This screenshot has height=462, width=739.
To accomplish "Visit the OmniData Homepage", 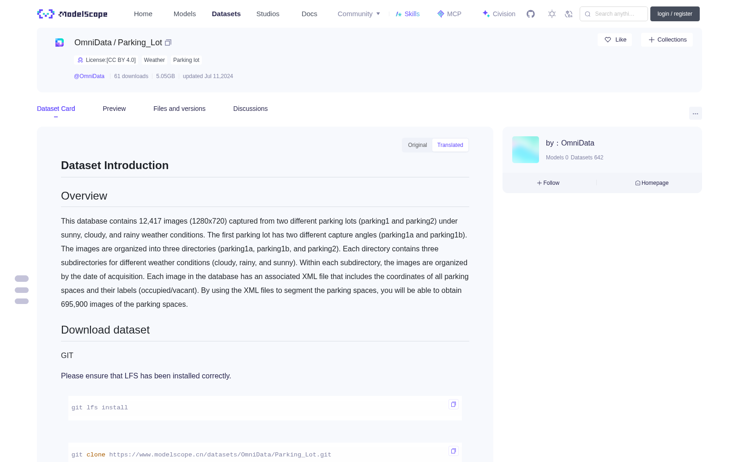I will pyautogui.click(x=652, y=183).
